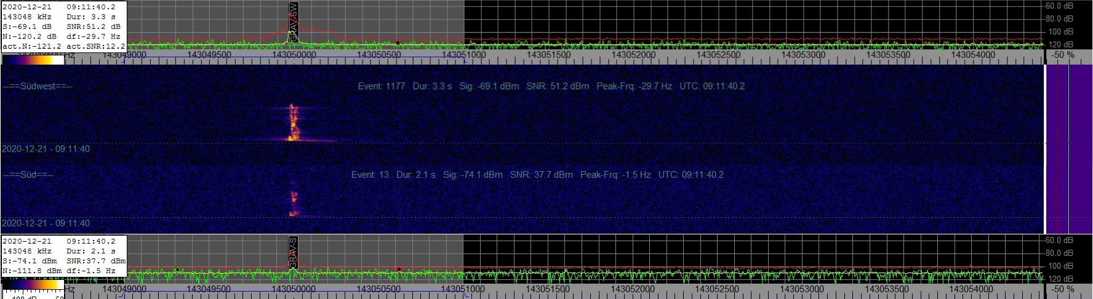Click the act.SNR:12.2 reading
The image size is (1093, 299).
96,47
